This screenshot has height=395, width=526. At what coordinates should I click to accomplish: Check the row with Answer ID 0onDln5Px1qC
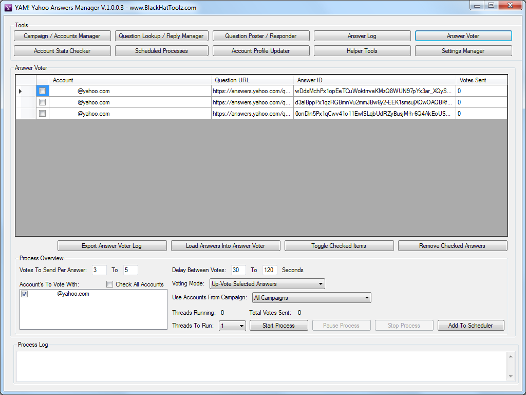pyautogui.click(x=42, y=114)
